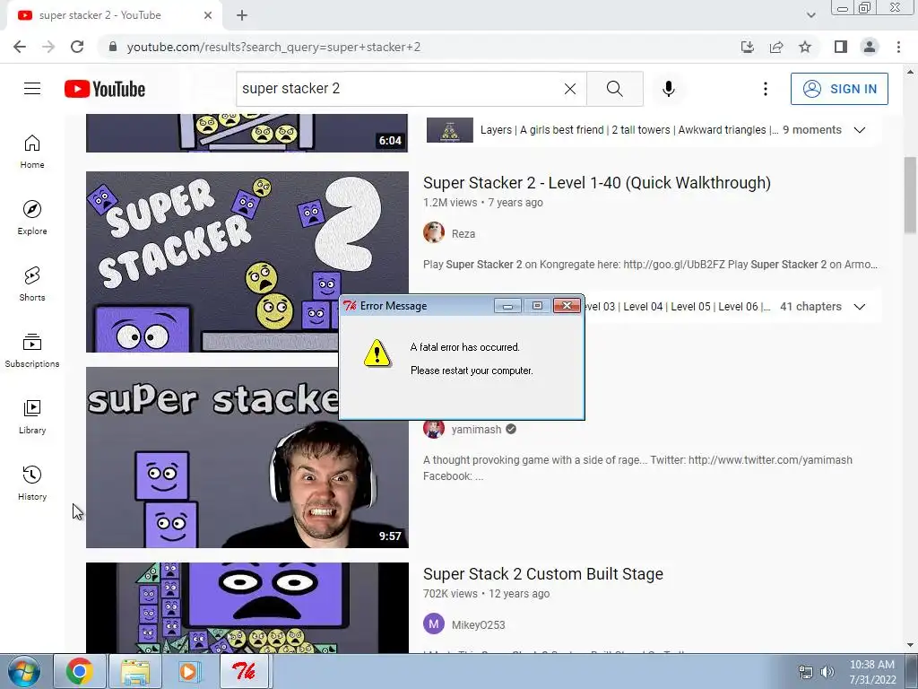Open the Chrome three-dot menu
Image resolution: width=918 pixels, height=689 pixels.
coord(898,47)
